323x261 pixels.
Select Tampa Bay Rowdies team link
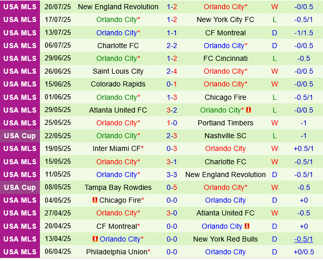click(118, 187)
